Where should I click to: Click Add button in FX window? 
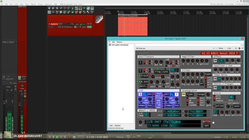click(111, 126)
